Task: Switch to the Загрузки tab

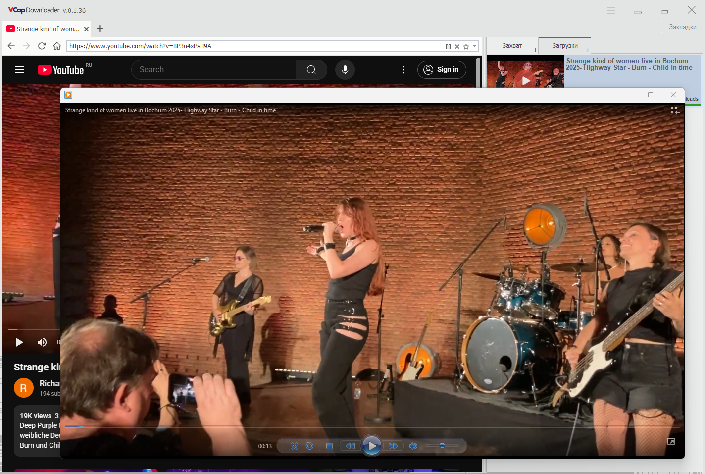Action: click(565, 46)
